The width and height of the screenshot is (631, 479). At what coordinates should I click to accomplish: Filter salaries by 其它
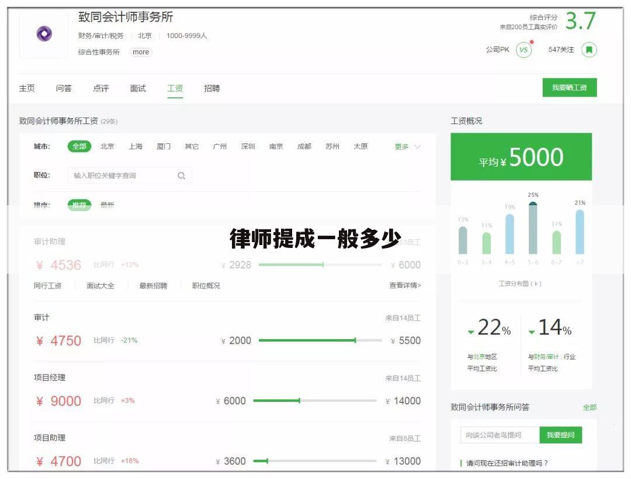pyautogui.click(x=192, y=146)
